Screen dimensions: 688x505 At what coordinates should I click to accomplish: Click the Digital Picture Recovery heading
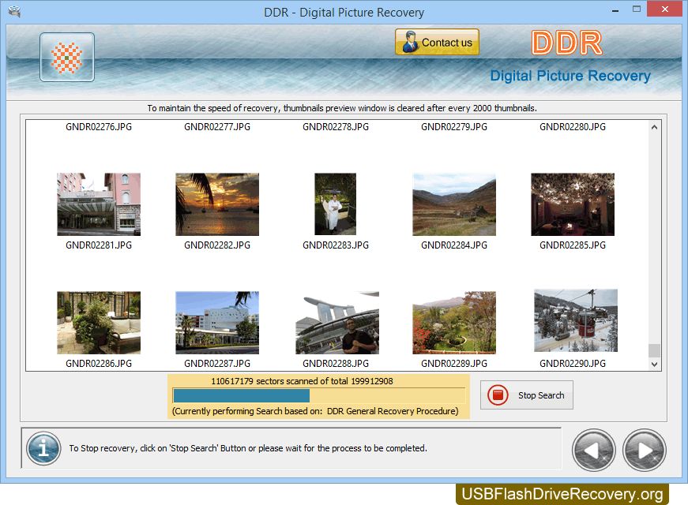tap(570, 76)
